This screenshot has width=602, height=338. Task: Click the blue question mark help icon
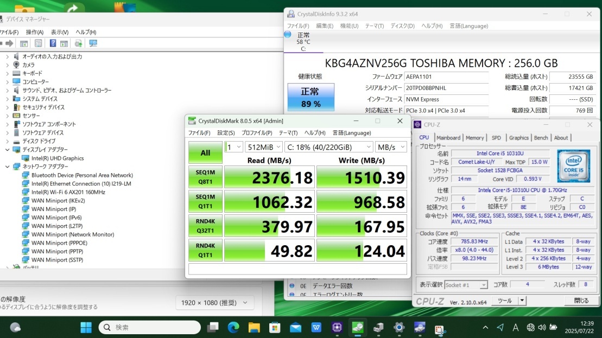coord(53,43)
